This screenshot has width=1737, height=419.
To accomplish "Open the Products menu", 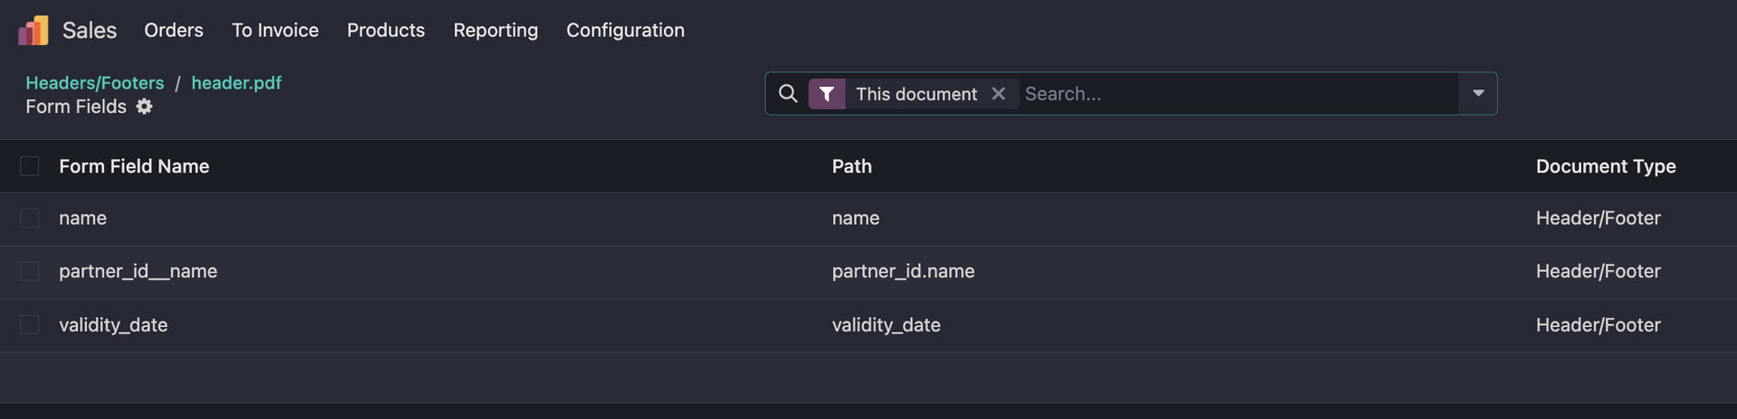I will click(385, 31).
